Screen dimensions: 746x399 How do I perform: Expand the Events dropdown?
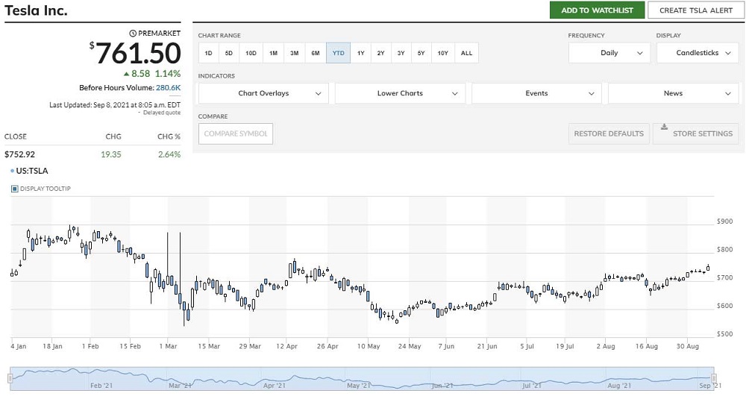click(x=536, y=93)
